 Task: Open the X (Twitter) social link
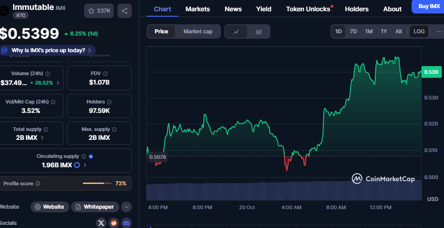[x=101, y=223]
